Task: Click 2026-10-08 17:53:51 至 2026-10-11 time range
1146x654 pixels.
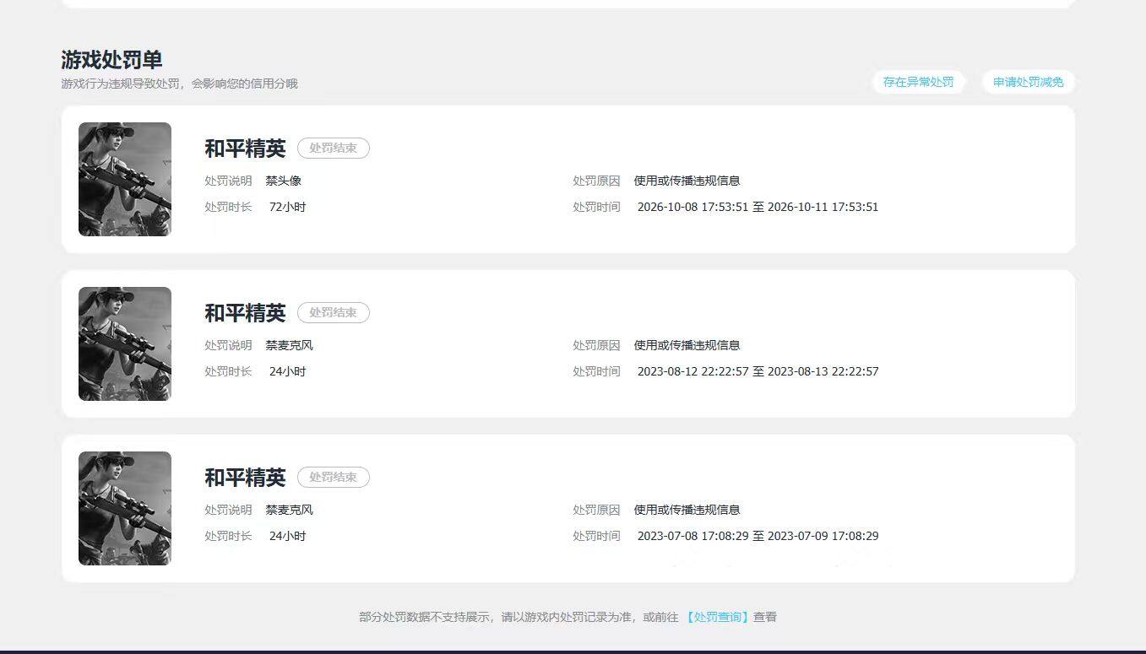Action: point(758,207)
